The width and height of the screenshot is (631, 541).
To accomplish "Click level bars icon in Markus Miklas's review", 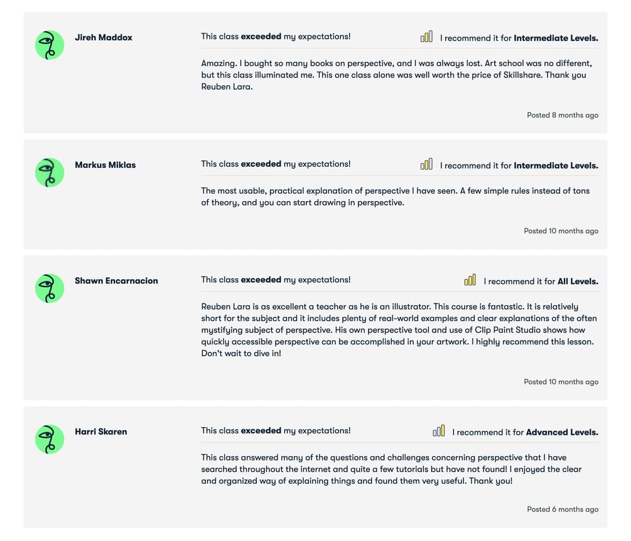I will [x=426, y=165].
